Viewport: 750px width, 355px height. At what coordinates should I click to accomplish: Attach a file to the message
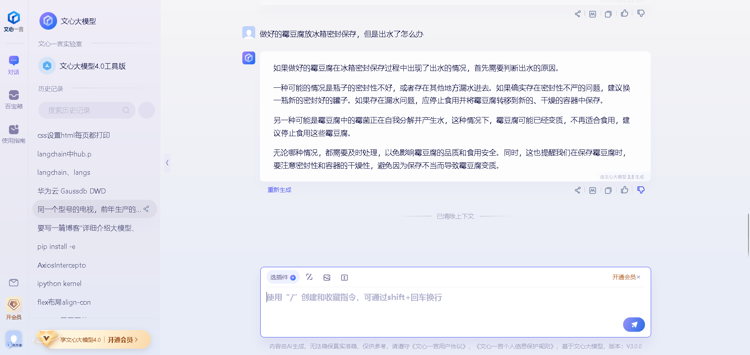[x=344, y=277]
